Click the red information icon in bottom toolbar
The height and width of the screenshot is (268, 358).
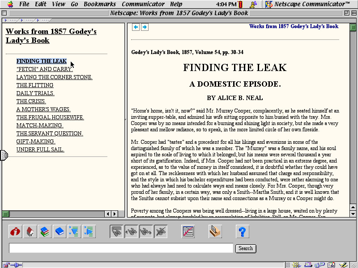click(16, 231)
